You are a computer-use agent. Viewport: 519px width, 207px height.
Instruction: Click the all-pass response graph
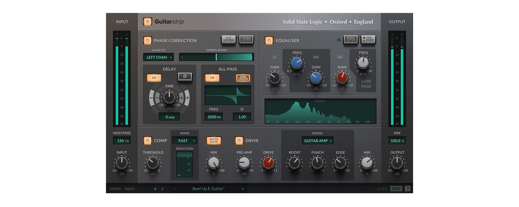click(x=227, y=95)
